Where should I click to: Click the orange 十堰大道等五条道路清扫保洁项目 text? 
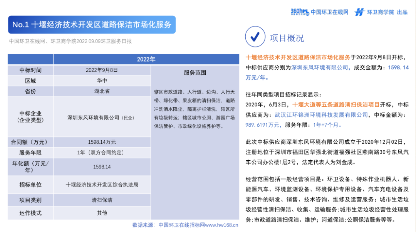(x=336, y=104)
